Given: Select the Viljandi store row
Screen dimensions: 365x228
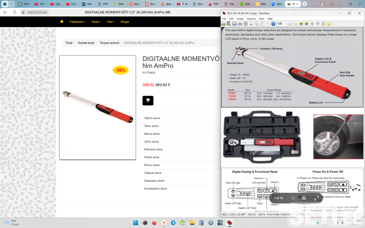Looking at the screenshot, I should click(x=181, y=173).
